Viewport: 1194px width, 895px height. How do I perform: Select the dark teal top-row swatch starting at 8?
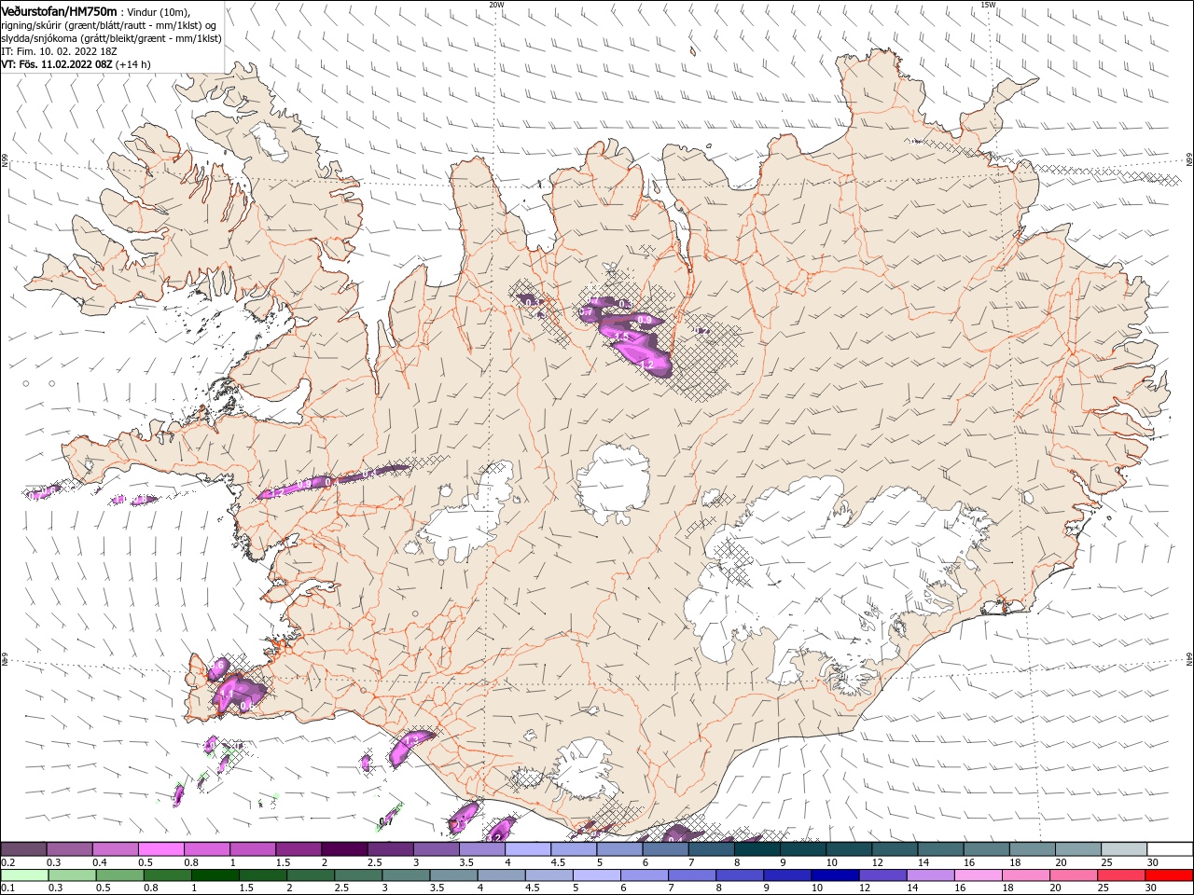(x=757, y=848)
